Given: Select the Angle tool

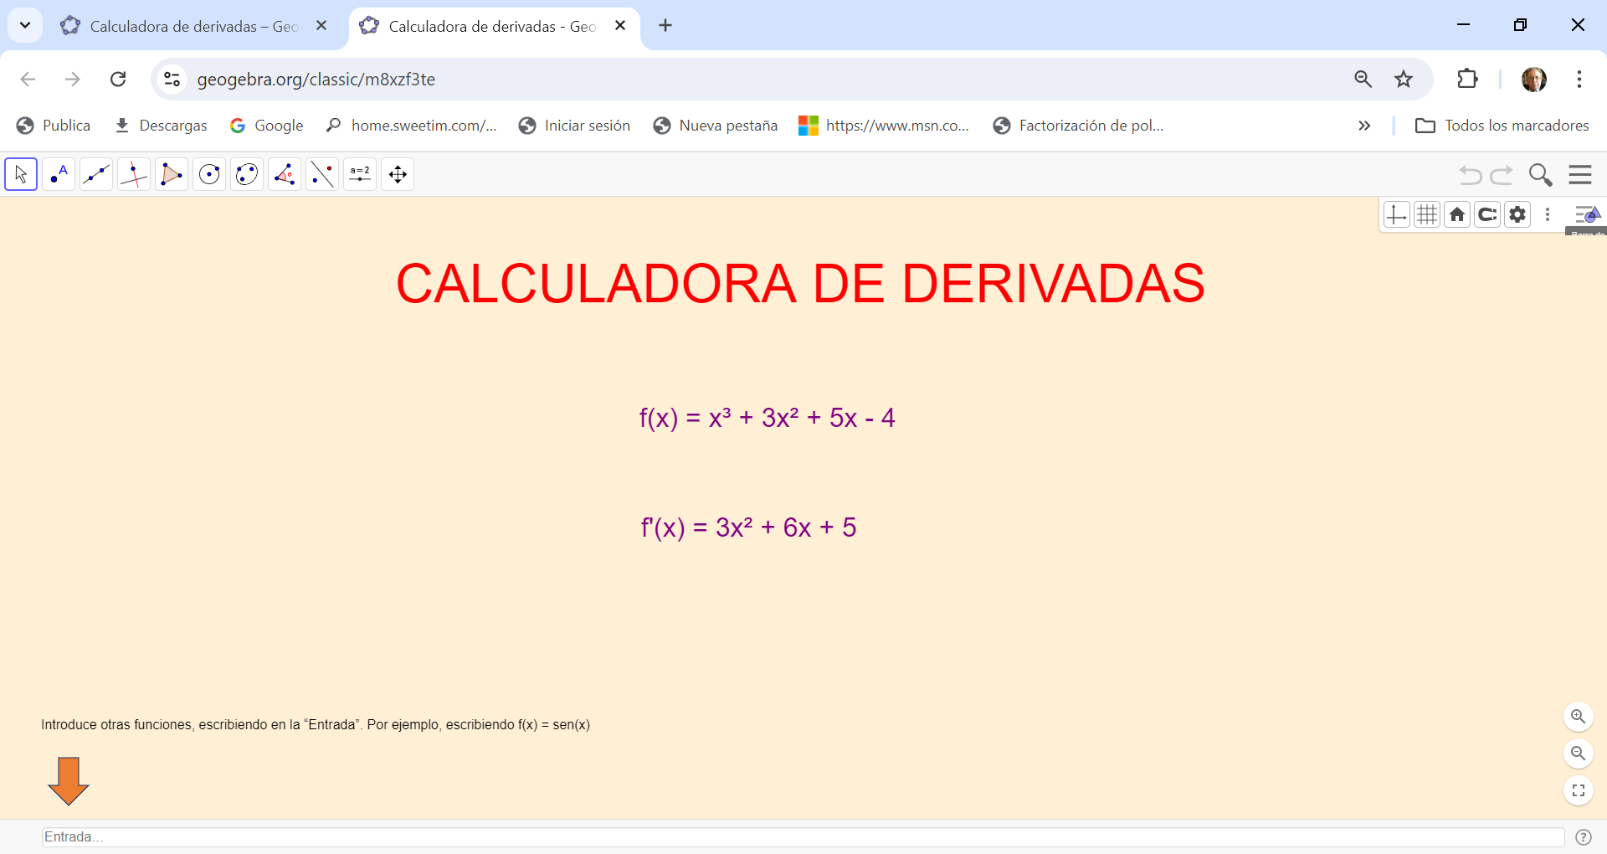Looking at the screenshot, I should click(285, 174).
